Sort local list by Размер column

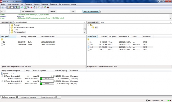pos(22,36)
